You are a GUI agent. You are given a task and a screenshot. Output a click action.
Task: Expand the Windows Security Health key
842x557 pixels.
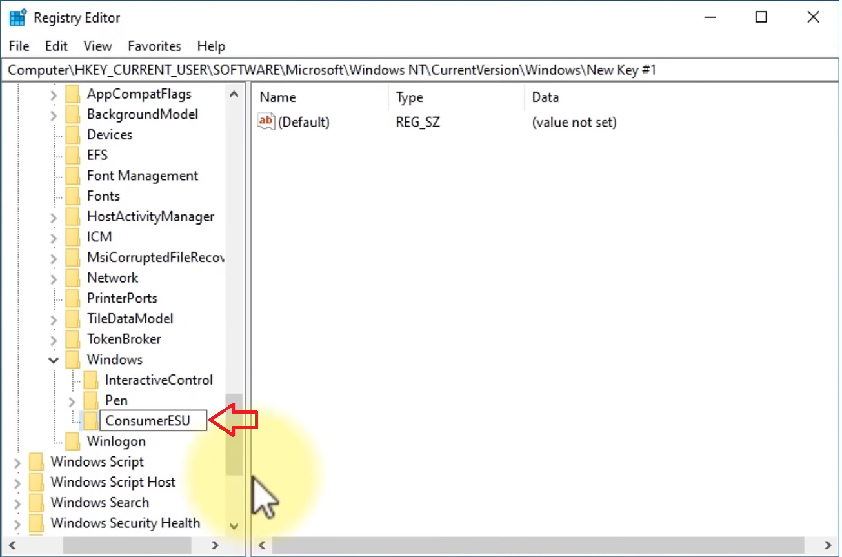click(17, 524)
